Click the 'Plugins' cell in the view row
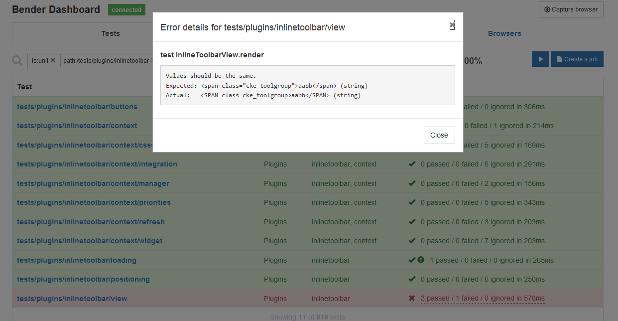This screenshot has width=618, height=321. (x=275, y=299)
